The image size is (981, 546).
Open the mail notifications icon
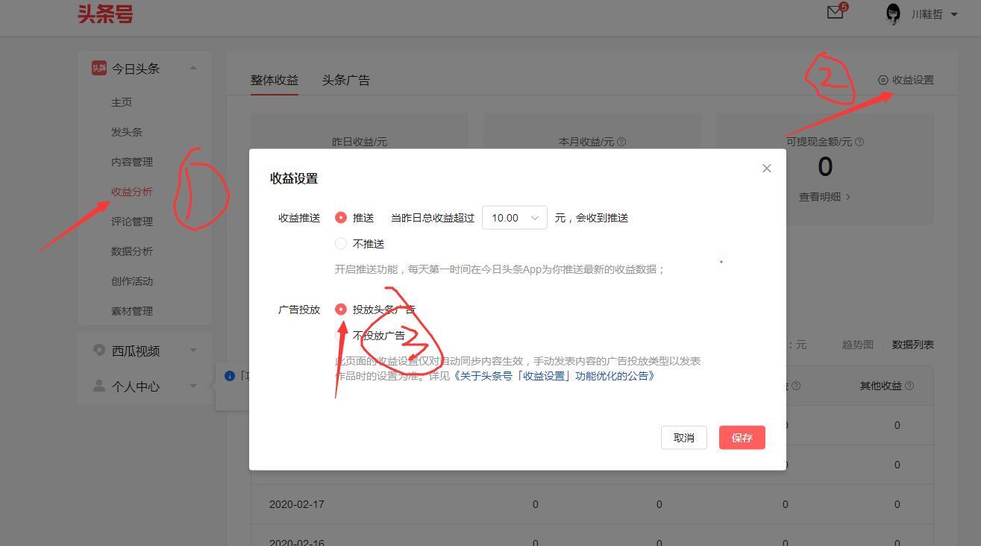(835, 13)
